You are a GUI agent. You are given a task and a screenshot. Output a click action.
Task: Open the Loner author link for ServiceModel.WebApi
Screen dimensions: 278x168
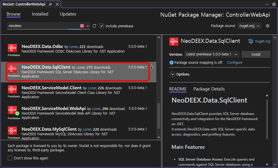pyautogui.click(x=96, y=109)
